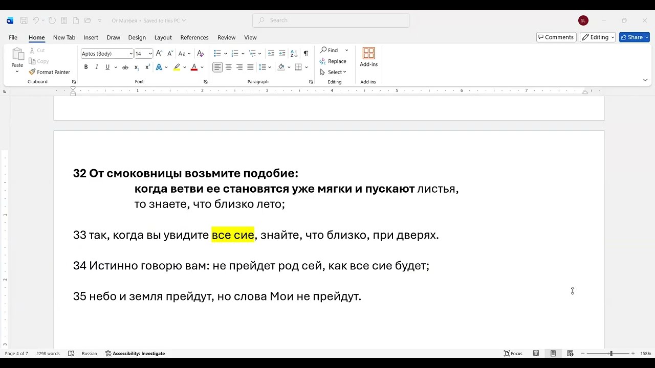655x368 pixels.
Task: Click the 2298 words count
Action: tap(48, 353)
